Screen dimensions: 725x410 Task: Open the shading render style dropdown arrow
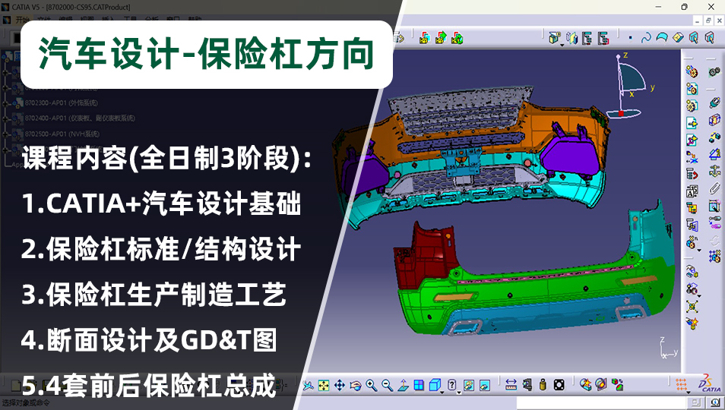click(459, 392)
